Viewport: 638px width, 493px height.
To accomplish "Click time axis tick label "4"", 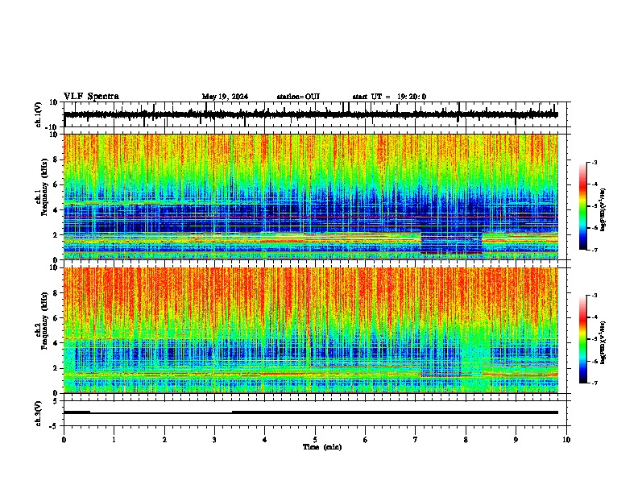I will (x=265, y=440).
